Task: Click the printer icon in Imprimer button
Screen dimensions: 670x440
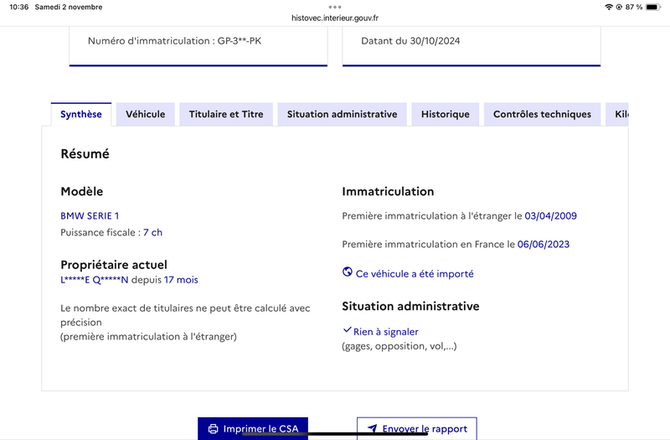Action: pyautogui.click(x=213, y=429)
